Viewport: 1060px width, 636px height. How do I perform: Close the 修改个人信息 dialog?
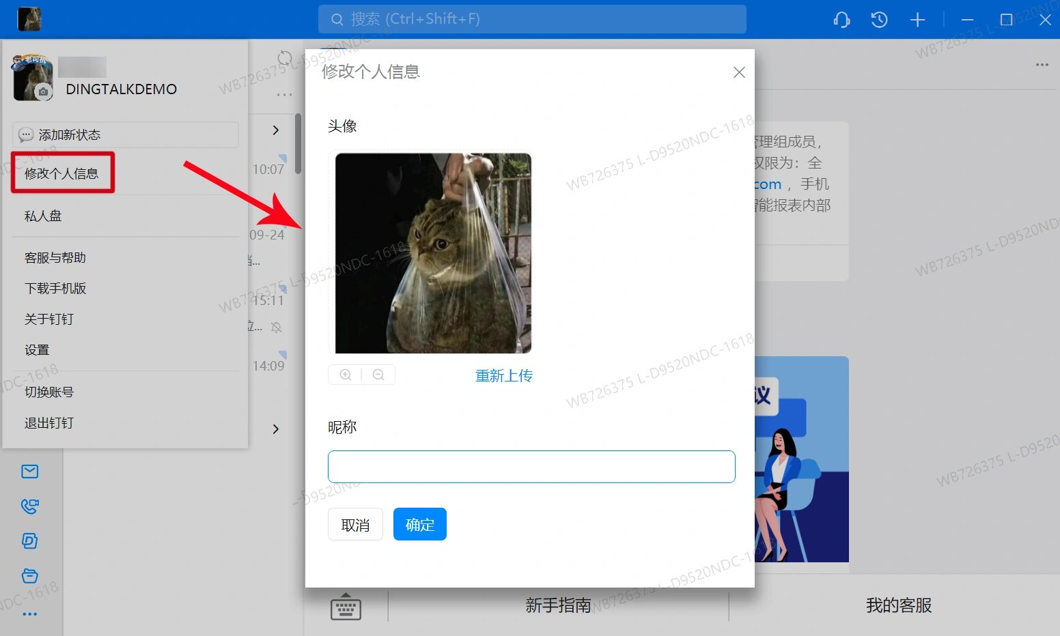coord(739,72)
